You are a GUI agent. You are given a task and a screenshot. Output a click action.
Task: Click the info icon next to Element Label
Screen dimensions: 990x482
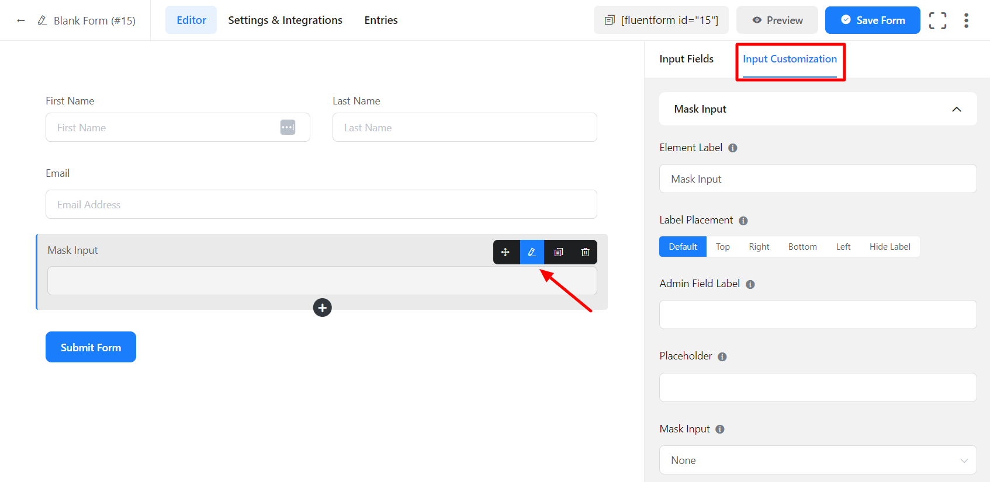point(732,148)
